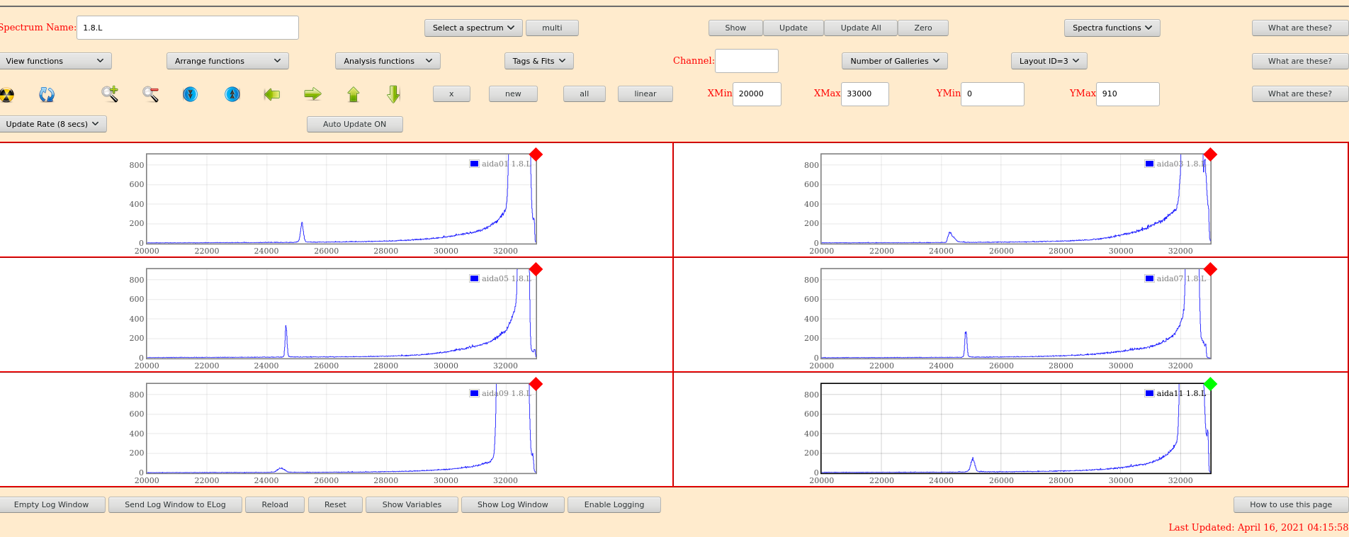Screen dimensions: 1349x537
Task: Click the green left arrow icon
Action: pos(272,94)
